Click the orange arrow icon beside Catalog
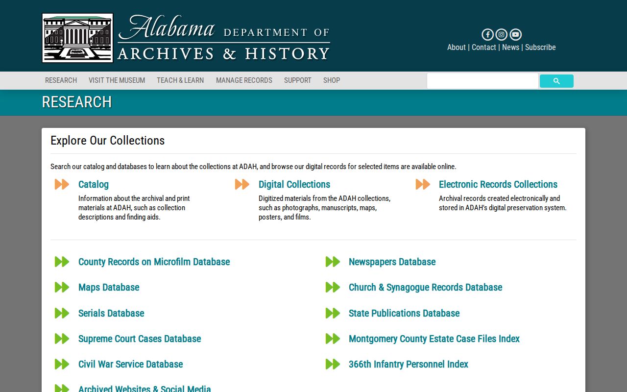Viewport: 627px width, 392px height. point(62,184)
